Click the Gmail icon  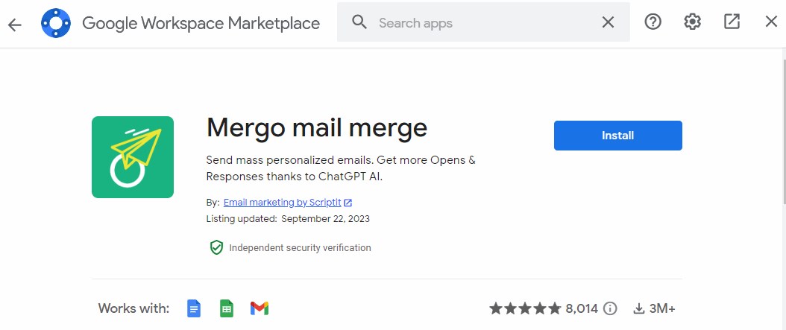point(260,308)
